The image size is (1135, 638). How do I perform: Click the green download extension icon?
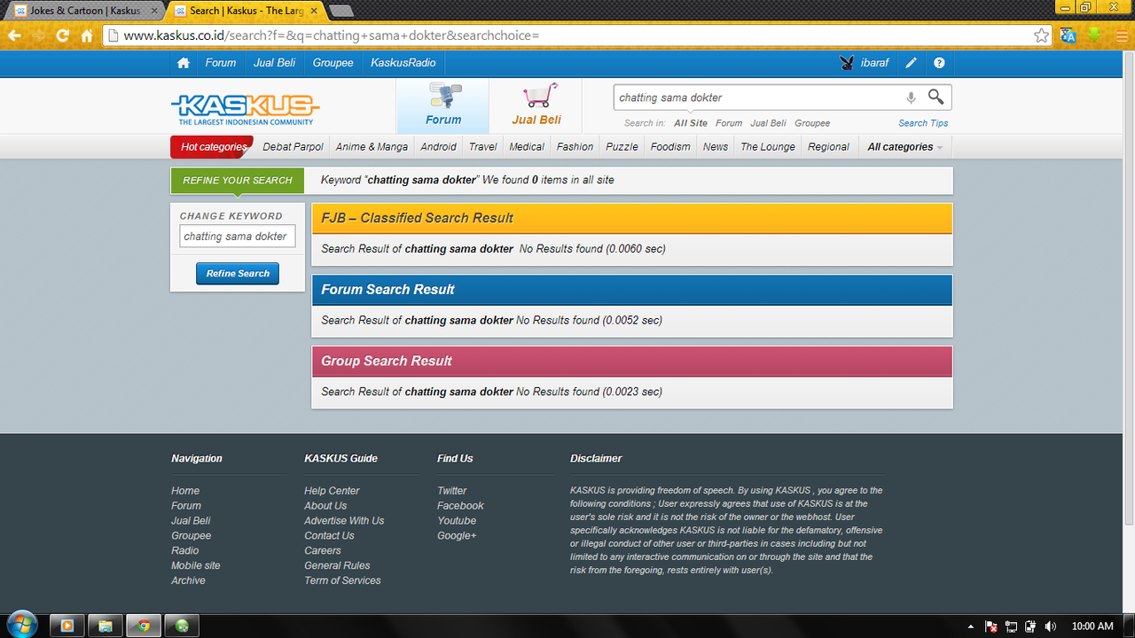pyautogui.click(x=1093, y=35)
